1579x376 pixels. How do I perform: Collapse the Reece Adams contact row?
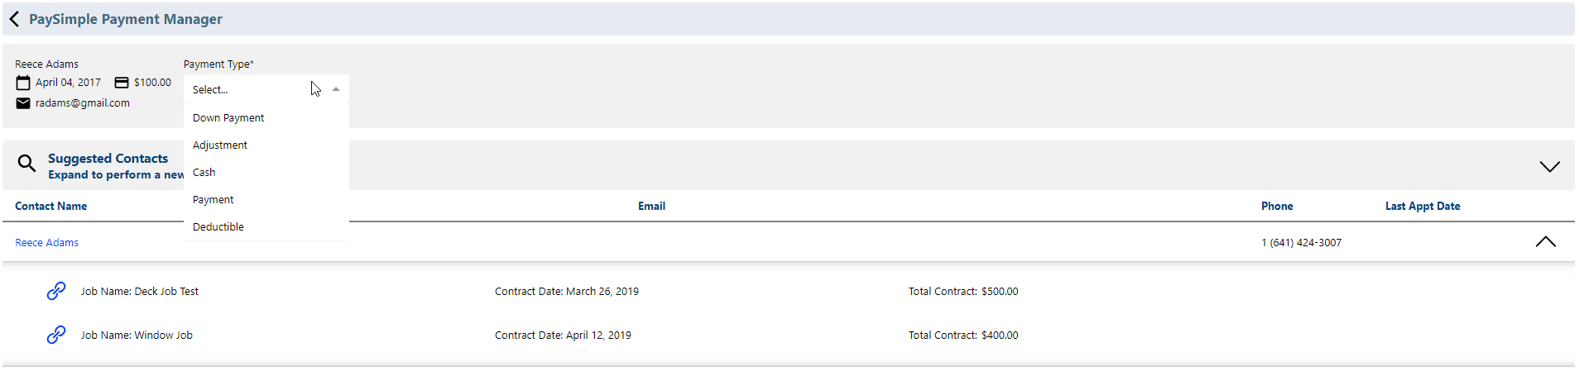tap(1545, 242)
